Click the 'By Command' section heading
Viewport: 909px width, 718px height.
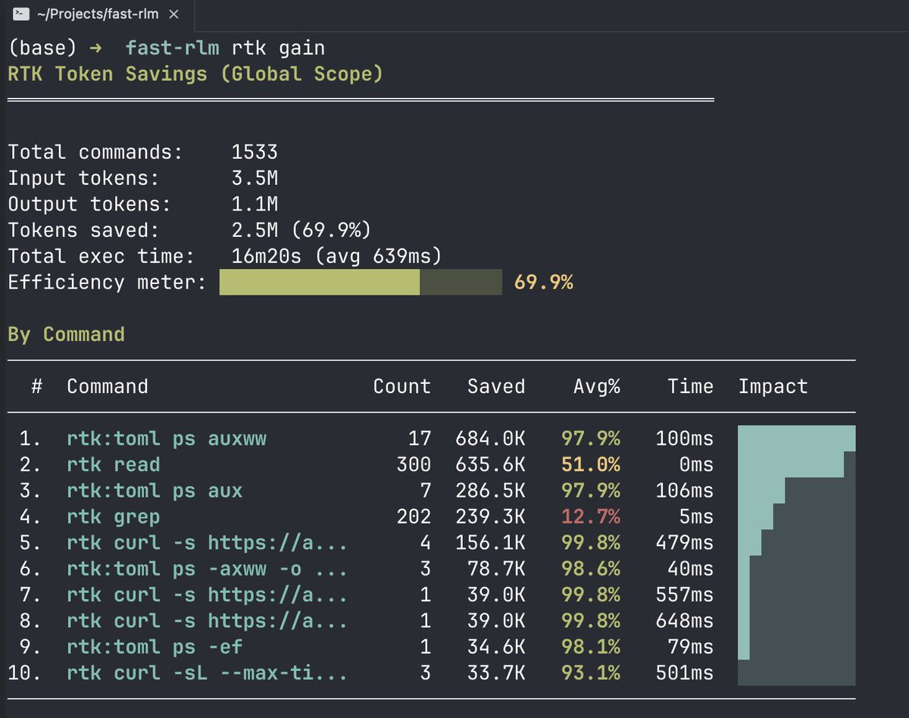(66, 335)
